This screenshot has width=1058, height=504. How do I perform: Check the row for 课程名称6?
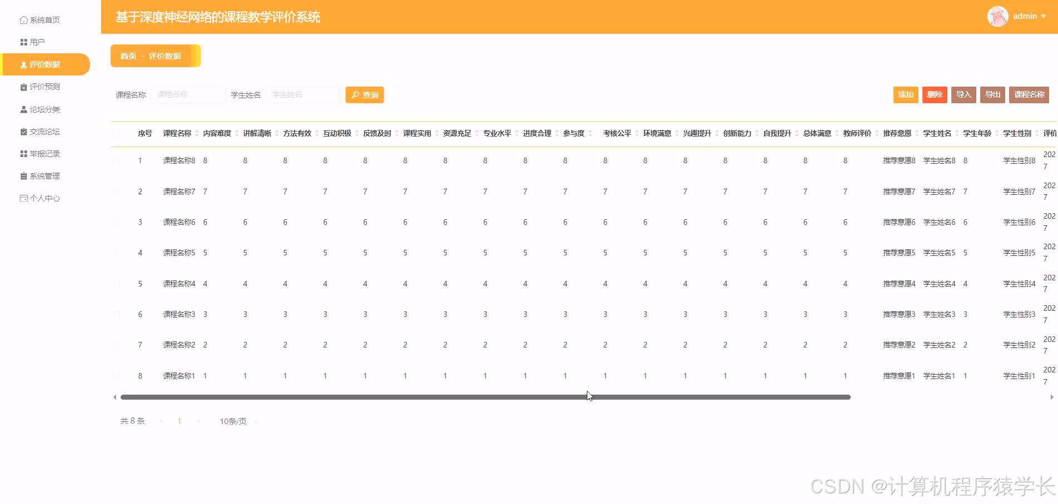(117, 222)
